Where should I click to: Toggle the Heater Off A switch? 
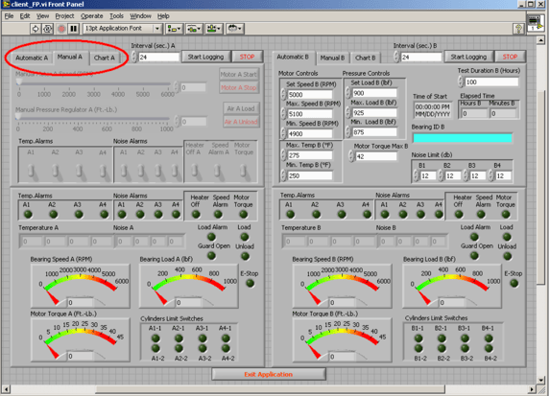[194, 171]
